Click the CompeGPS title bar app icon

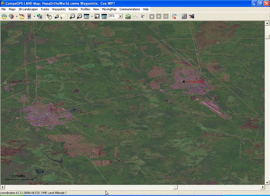3,3
